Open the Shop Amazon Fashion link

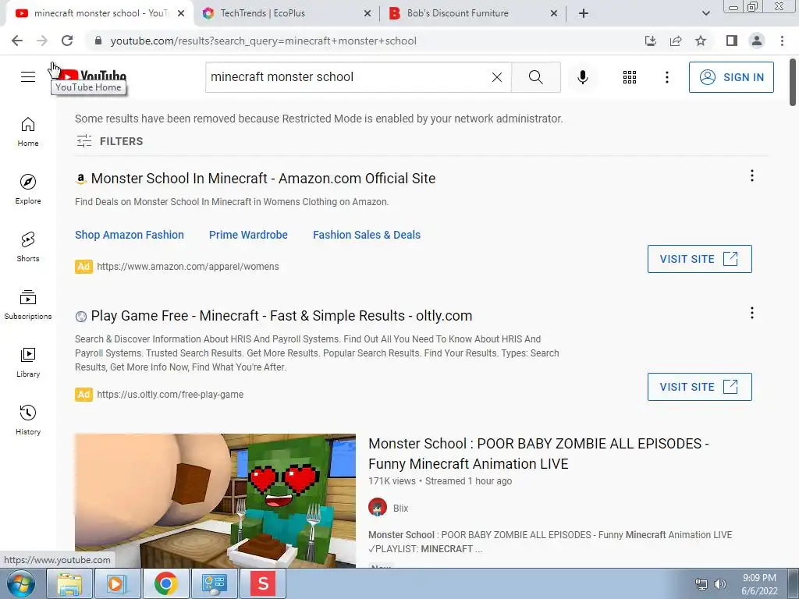(130, 235)
